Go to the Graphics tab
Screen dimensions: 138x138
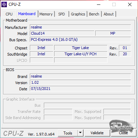[x=78, y=14]
